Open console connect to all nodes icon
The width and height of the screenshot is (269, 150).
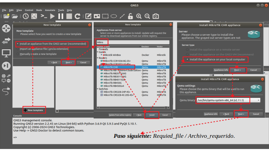44,16
